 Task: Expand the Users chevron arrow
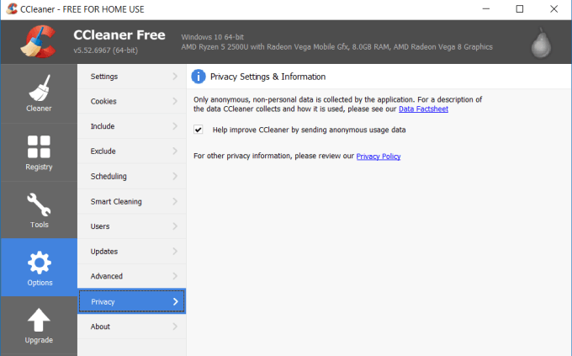175,226
